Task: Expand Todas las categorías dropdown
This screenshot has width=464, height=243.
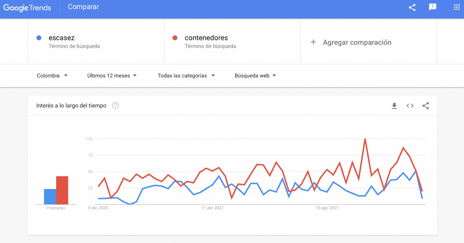Action: pos(186,76)
